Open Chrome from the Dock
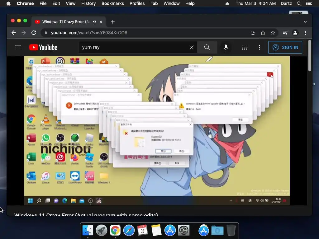The height and width of the screenshot is (239, 319). (x=115, y=231)
